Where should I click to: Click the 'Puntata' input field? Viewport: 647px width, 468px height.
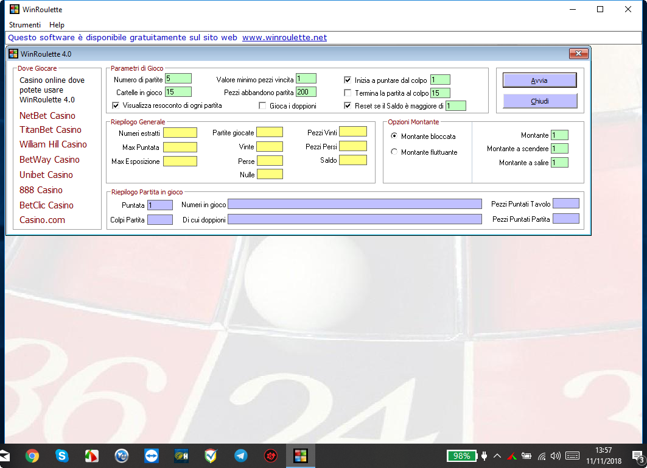coord(160,205)
